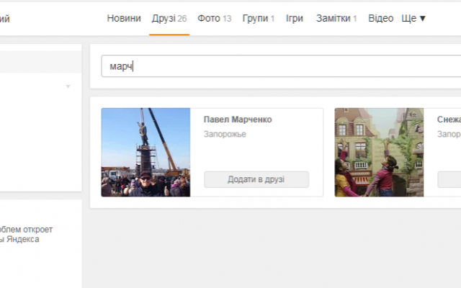461x288 pixels.
Task: Open the second result's street-scene photo
Action: [379, 152]
